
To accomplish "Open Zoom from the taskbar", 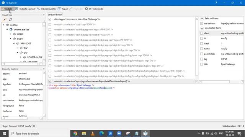I will [119, 134].
